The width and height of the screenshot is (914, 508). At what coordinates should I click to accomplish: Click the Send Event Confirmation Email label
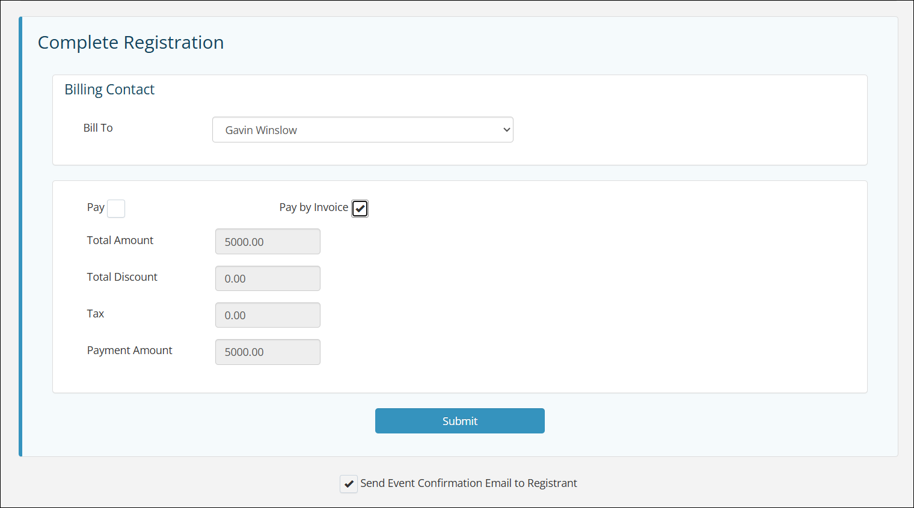(468, 483)
